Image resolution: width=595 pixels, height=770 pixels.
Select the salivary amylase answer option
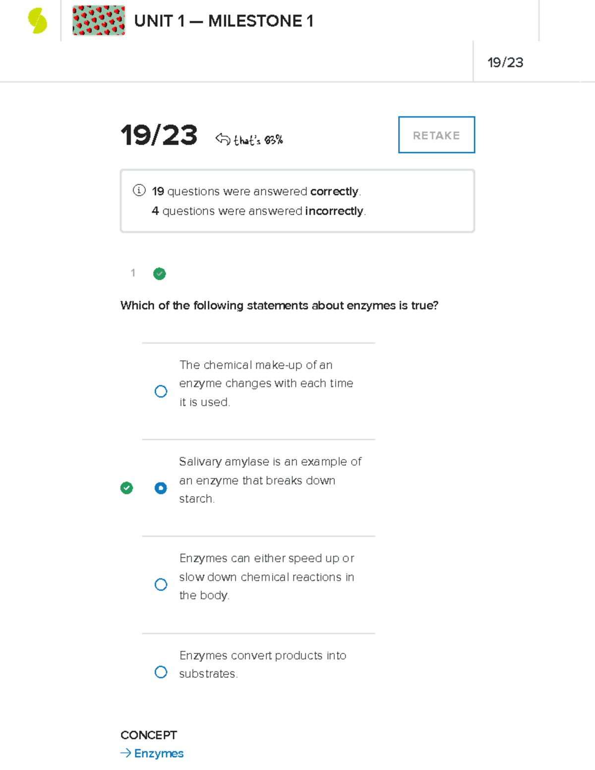161,488
